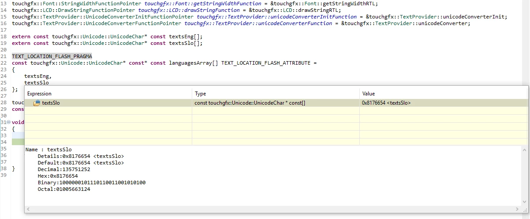This screenshot has height=219, width=530.
Task: Click the 'Details:0x8176654 <textsSlo>' line
Action: pos(81,156)
